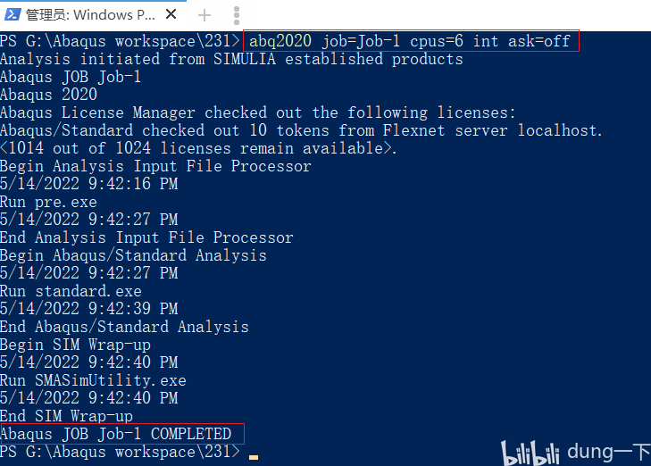Click the dung一下 watermark text

tap(609, 452)
